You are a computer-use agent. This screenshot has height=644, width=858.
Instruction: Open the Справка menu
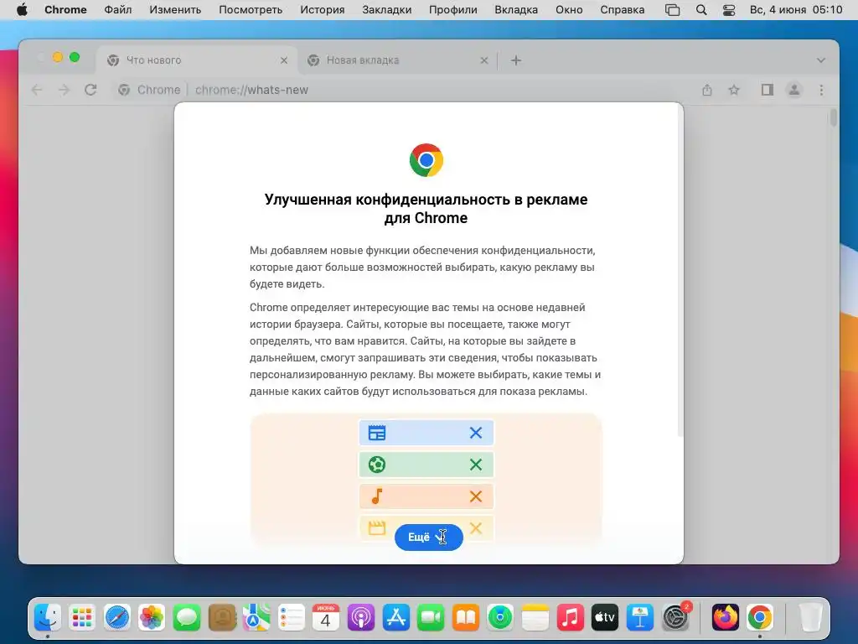click(x=623, y=10)
